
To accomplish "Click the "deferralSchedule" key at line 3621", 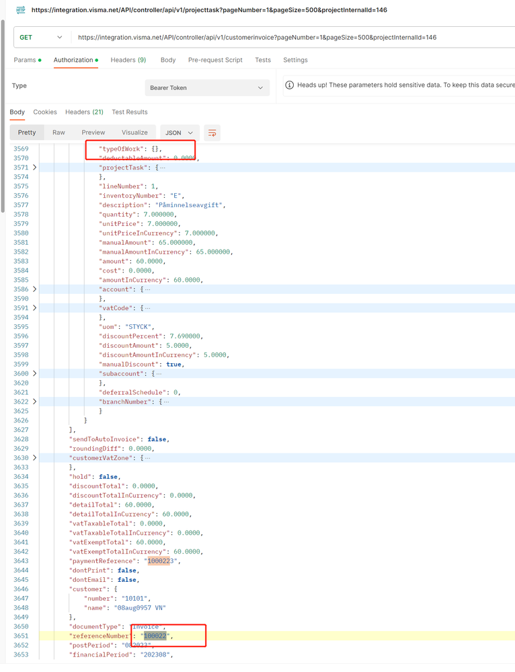I will 132,392.
